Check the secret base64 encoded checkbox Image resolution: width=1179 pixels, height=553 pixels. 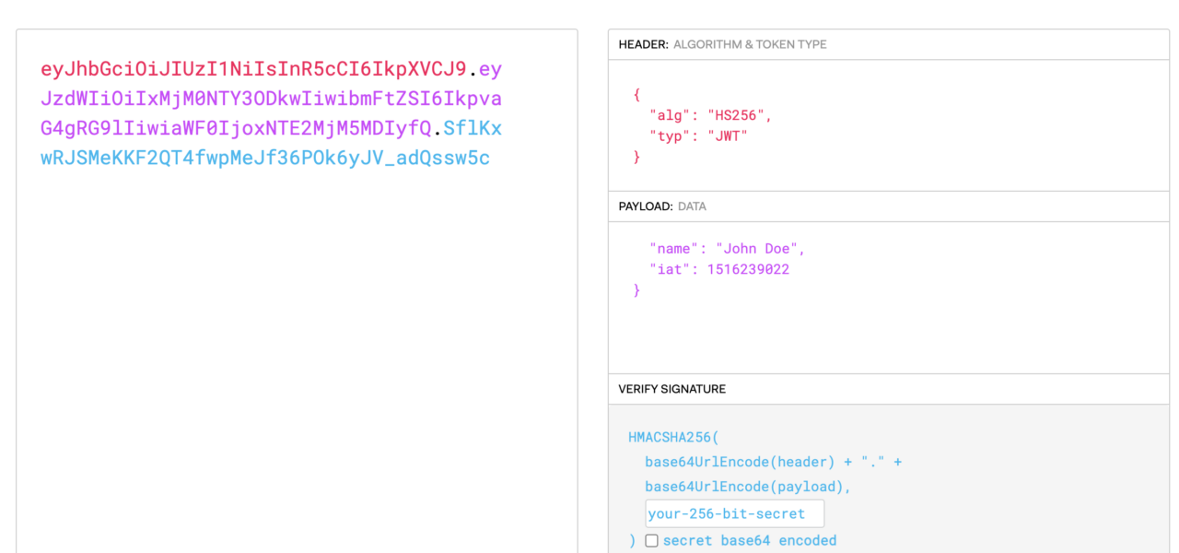652,541
